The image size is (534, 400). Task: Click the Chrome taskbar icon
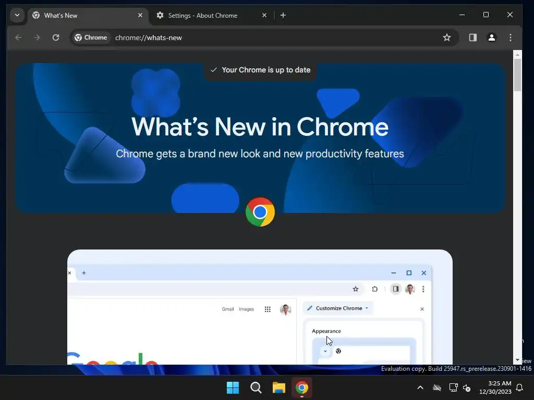302,387
